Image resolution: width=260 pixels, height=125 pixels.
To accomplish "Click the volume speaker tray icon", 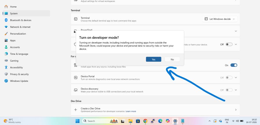I will pos(237,121).
